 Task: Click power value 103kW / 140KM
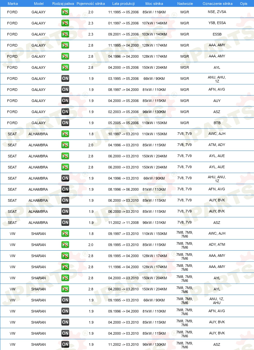154,34
